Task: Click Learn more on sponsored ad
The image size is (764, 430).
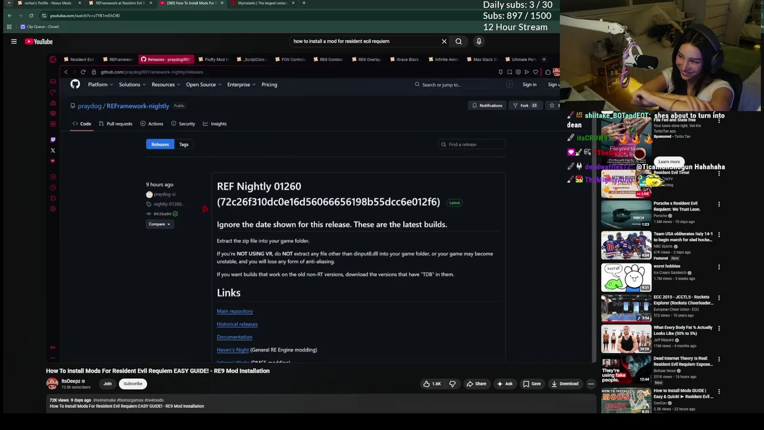Action: (x=669, y=162)
